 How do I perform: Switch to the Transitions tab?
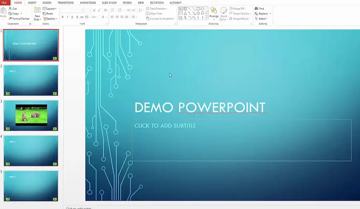coord(66,3)
